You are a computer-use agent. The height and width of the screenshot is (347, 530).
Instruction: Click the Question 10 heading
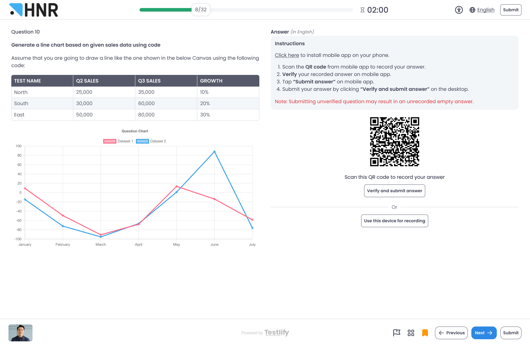pos(25,32)
